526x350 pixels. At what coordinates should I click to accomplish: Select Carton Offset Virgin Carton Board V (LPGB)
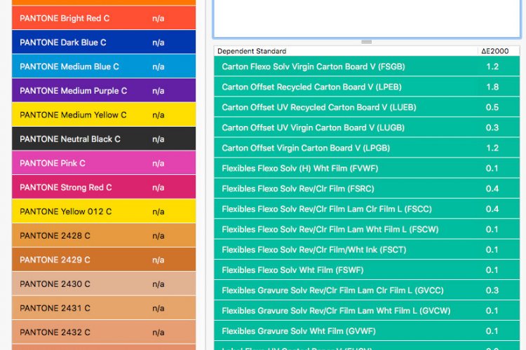pos(367,148)
